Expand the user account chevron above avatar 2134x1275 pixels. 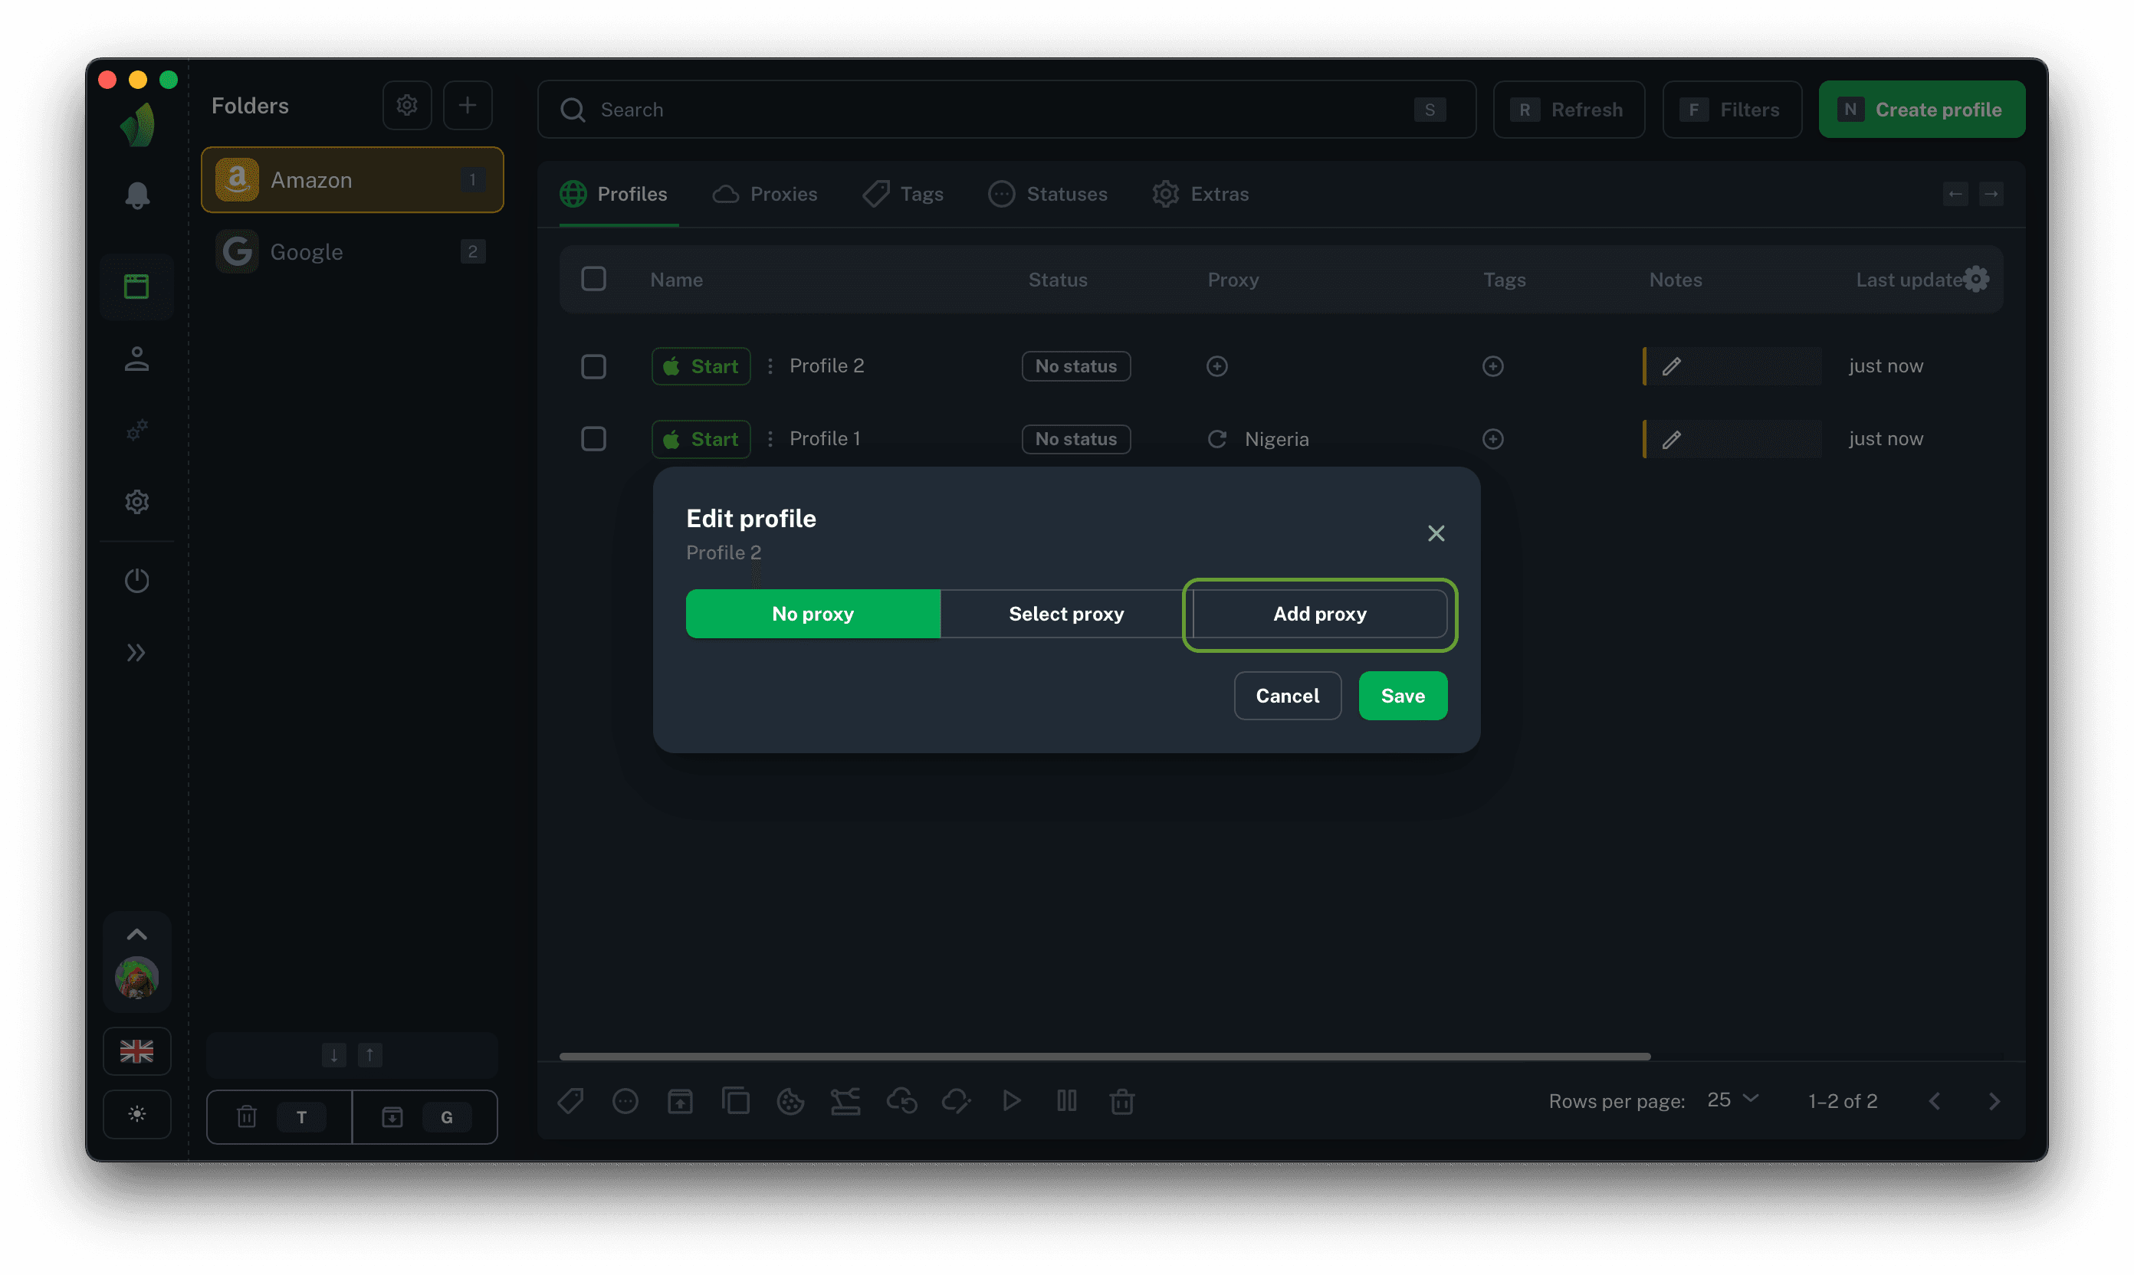(x=136, y=935)
